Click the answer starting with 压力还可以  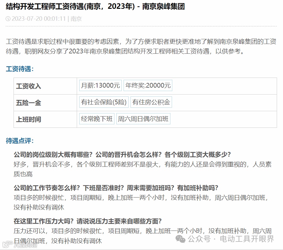(x=142, y=236)
